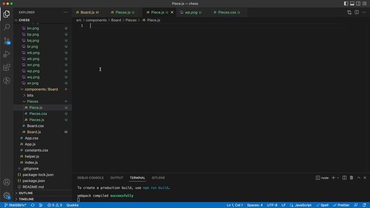This screenshot has height=208, width=370.
Task: Open the Extensions view icon
Action: 6,68
